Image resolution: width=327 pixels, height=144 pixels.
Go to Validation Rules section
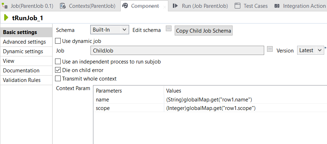click(x=22, y=80)
